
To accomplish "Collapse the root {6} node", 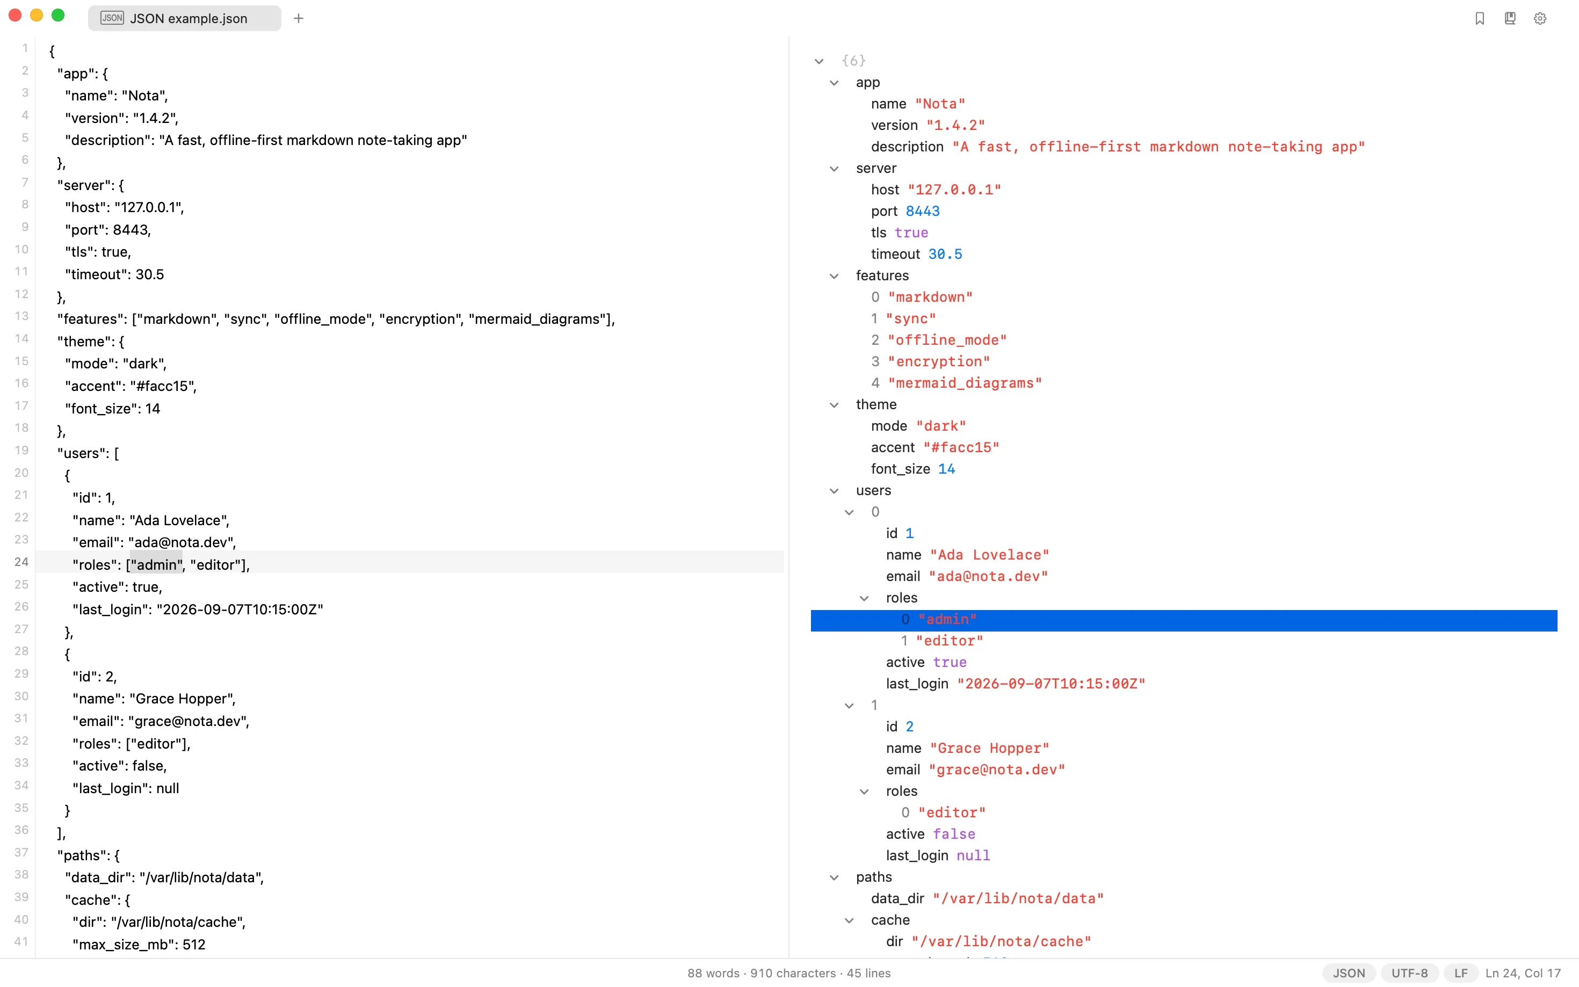I will click(819, 61).
